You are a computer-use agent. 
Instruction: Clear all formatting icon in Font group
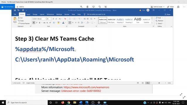click(65, 19)
